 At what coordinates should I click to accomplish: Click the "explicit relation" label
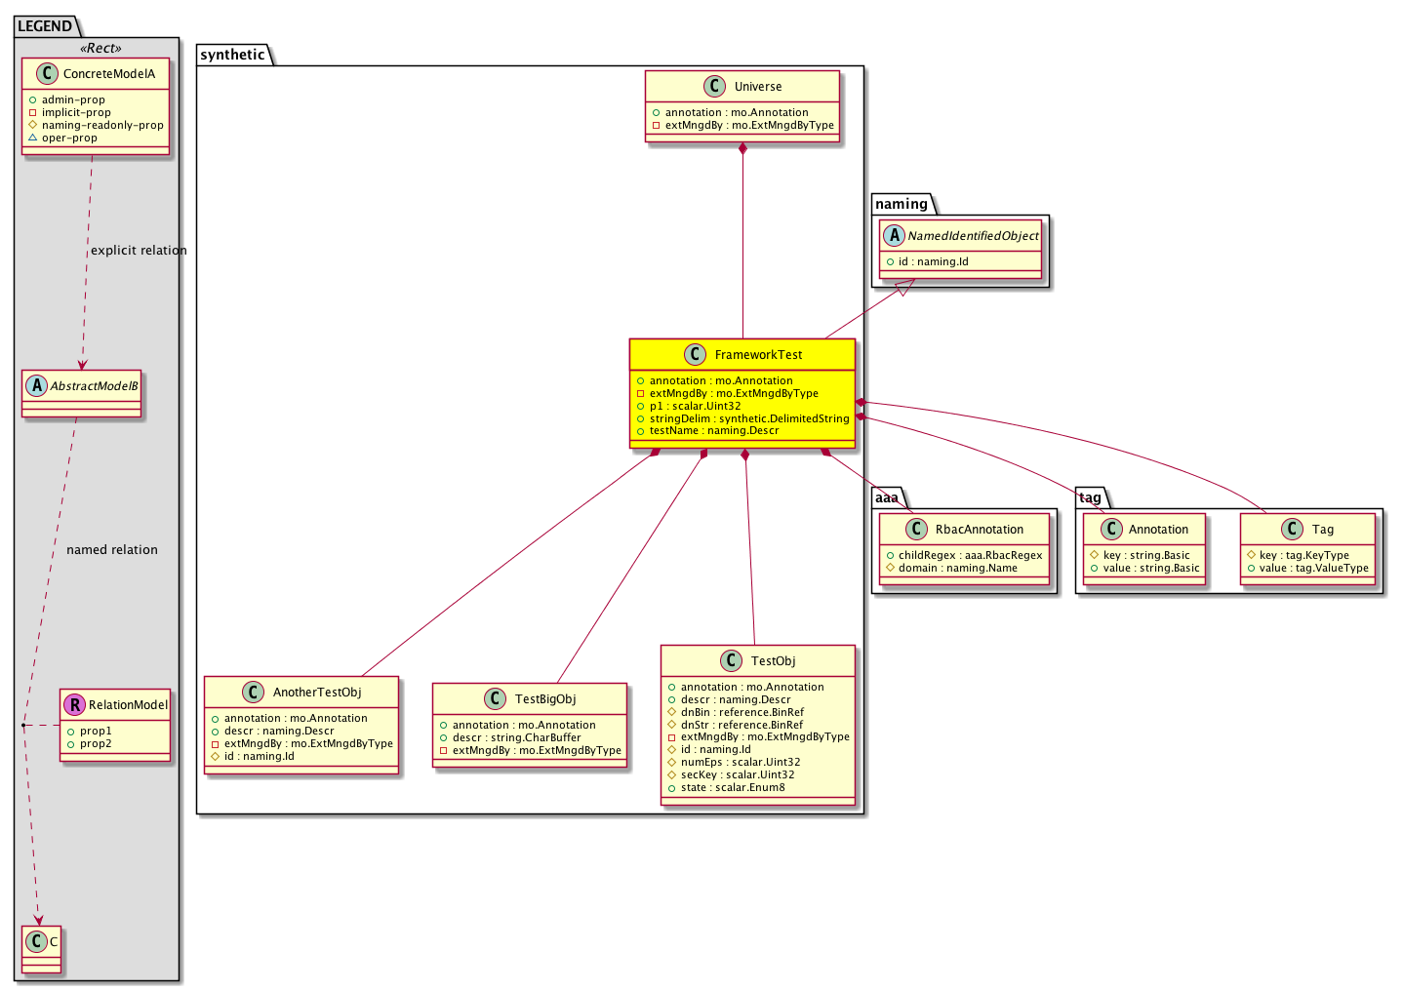coord(139,251)
